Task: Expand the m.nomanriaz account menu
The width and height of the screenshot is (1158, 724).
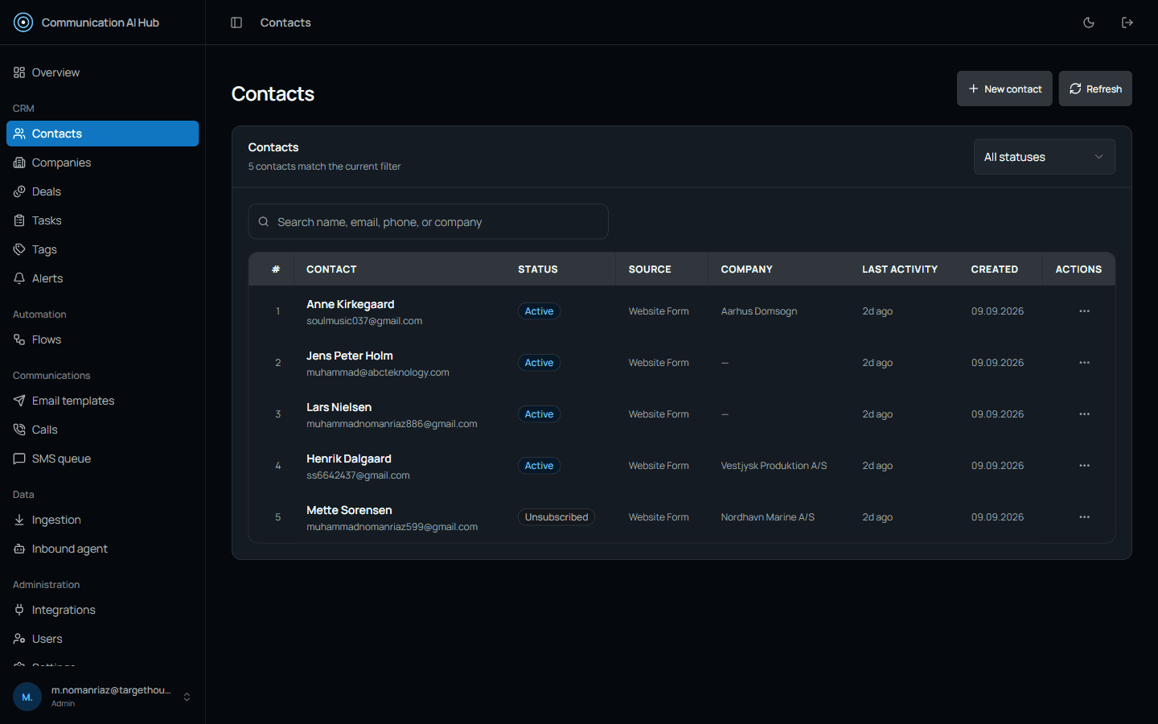Action: pos(102,697)
